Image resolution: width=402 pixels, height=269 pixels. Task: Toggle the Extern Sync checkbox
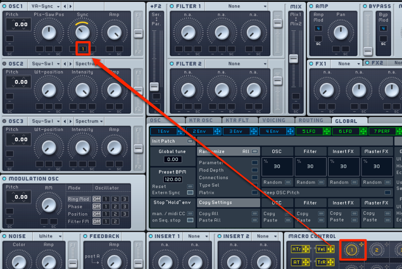click(x=190, y=192)
